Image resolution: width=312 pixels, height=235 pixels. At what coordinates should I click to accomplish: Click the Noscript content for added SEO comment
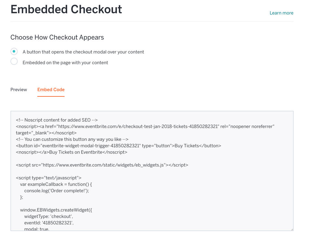point(57,120)
